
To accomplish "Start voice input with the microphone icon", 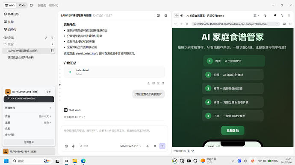I will tap(155, 146).
